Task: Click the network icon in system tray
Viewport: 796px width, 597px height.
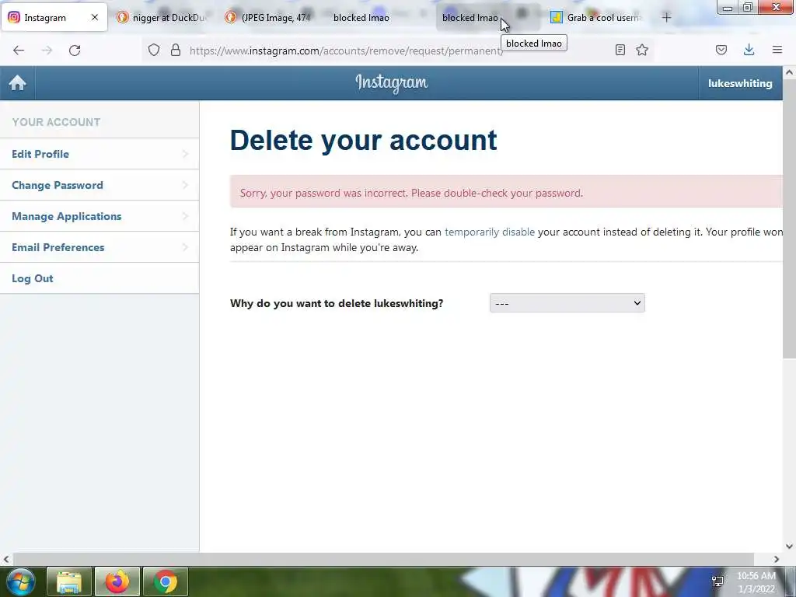Action: coord(717,581)
